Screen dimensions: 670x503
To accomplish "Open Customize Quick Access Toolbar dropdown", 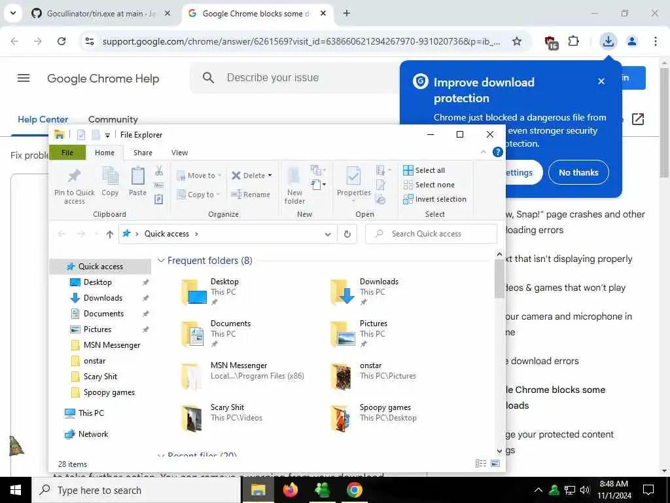I will click(x=108, y=135).
